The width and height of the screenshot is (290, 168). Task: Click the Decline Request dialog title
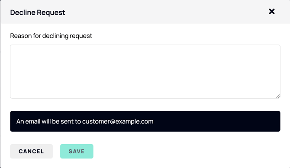click(x=38, y=13)
